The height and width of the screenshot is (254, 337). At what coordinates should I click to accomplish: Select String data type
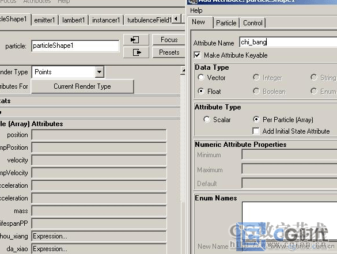pyautogui.click(x=314, y=77)
